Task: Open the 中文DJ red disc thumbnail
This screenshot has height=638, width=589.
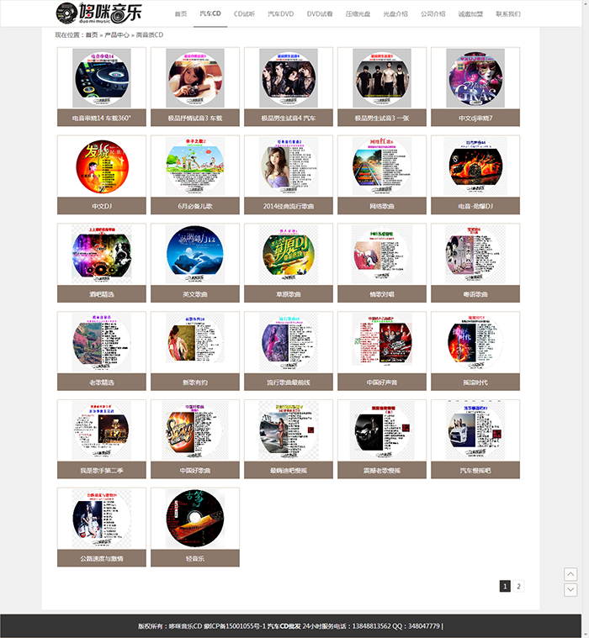Action: click(102, 166)
